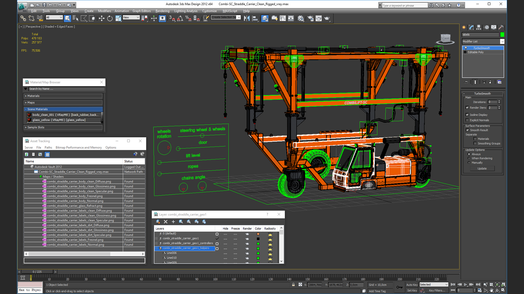Click the Mirror tool icon

[x=247, y=18]
